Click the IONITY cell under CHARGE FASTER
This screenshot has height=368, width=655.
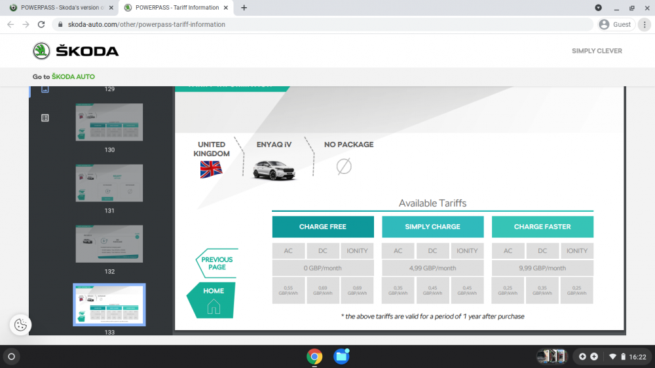(x=577, y=251)
